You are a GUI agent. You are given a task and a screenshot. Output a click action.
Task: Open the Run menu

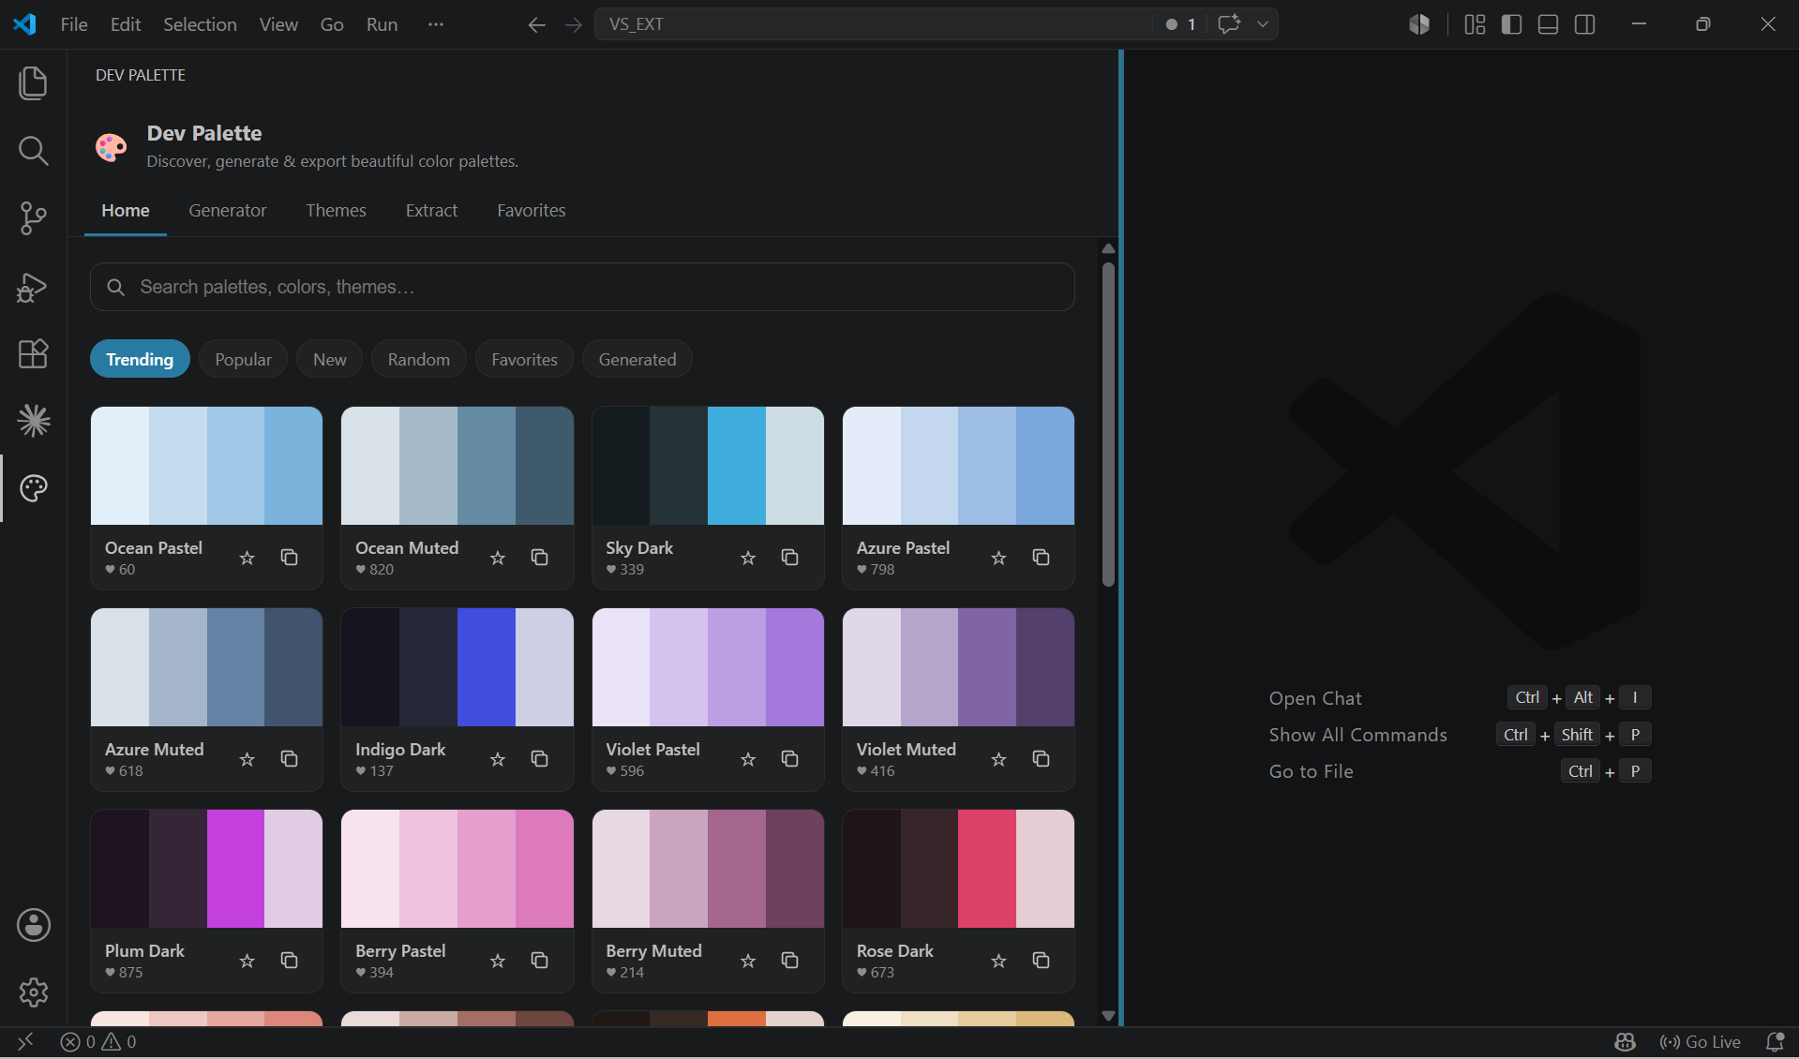pos(382,24)
